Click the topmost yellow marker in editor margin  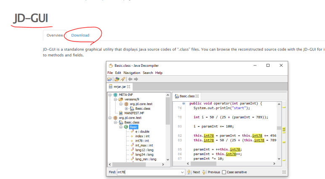284,107
